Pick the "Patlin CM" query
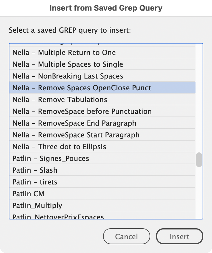Viewport: 212px width, 253px height. point(29,194)
